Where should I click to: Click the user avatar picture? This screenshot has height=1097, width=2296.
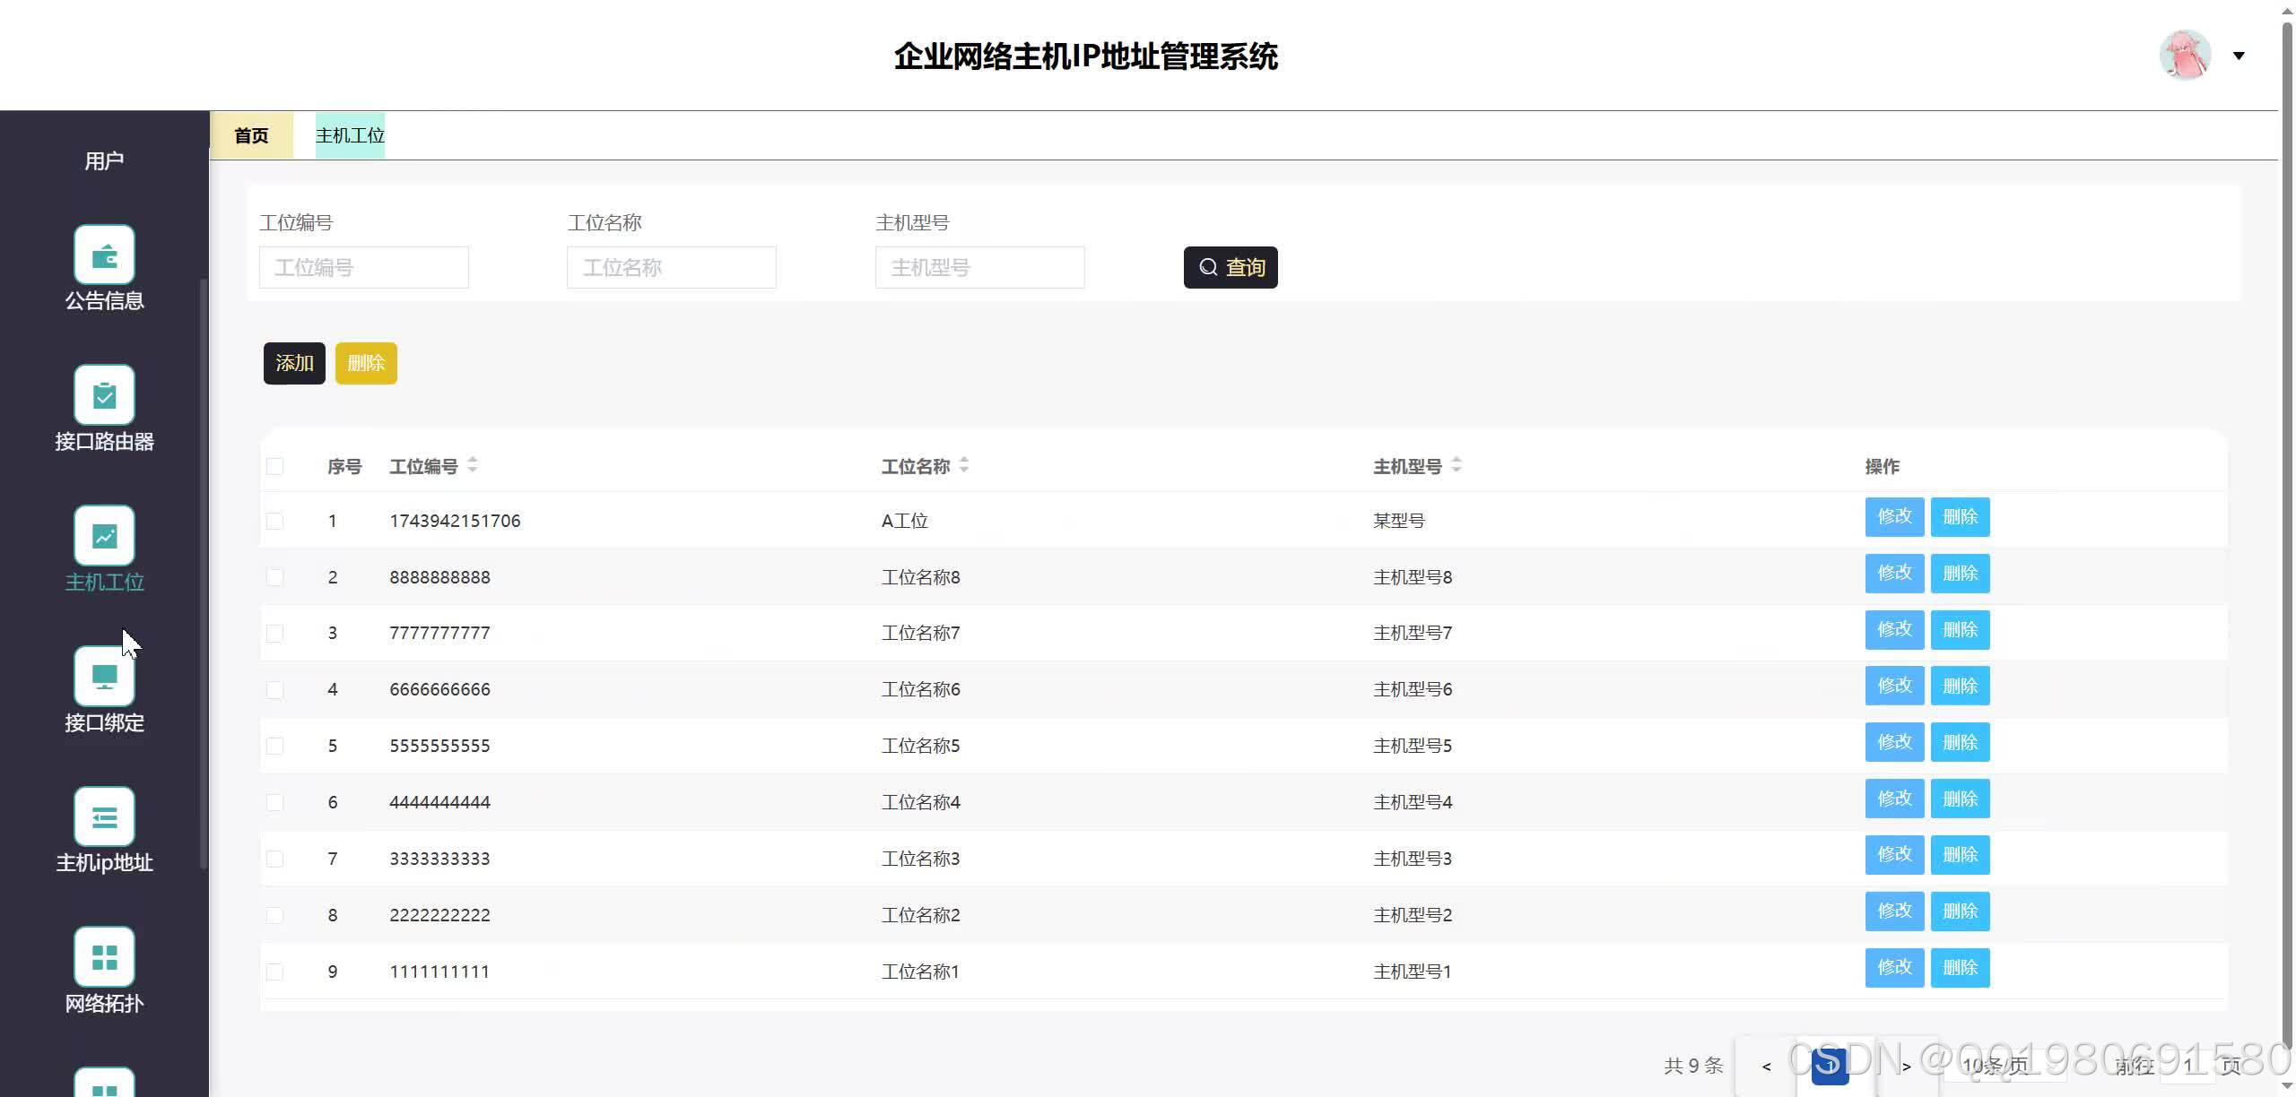(2185, 56)
